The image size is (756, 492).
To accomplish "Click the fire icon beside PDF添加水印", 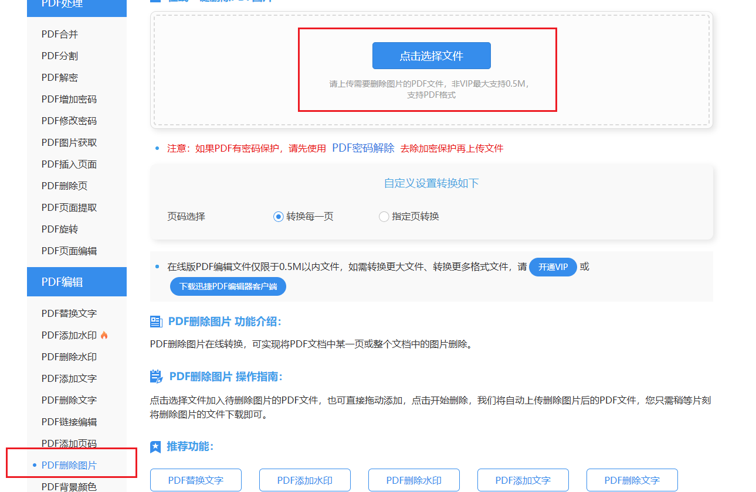I will click(104, 334).
